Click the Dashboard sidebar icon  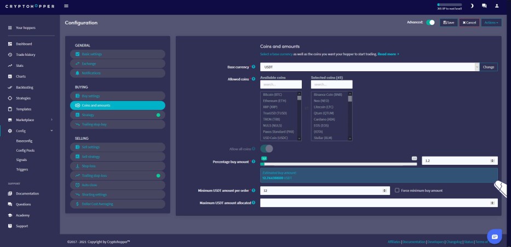[10, 44]
